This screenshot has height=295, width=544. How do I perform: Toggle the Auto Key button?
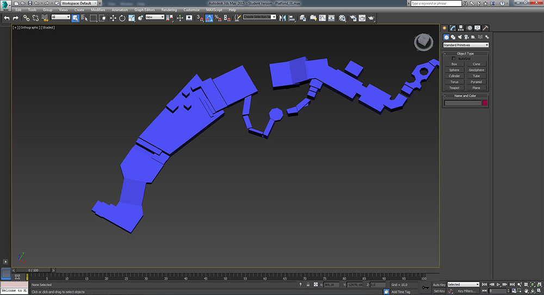439,285
